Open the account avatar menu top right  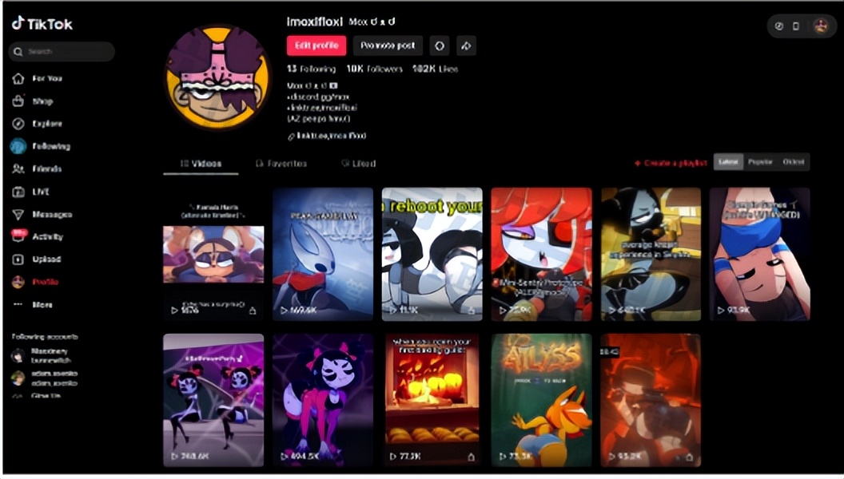click(x=821, y=26)
